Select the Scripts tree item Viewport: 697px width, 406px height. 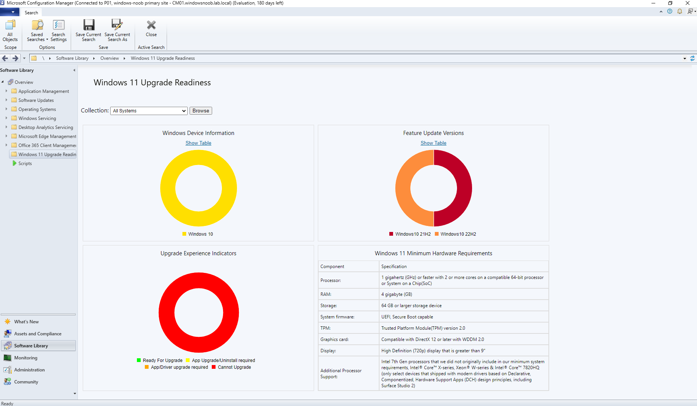click(x=25, y=164)
